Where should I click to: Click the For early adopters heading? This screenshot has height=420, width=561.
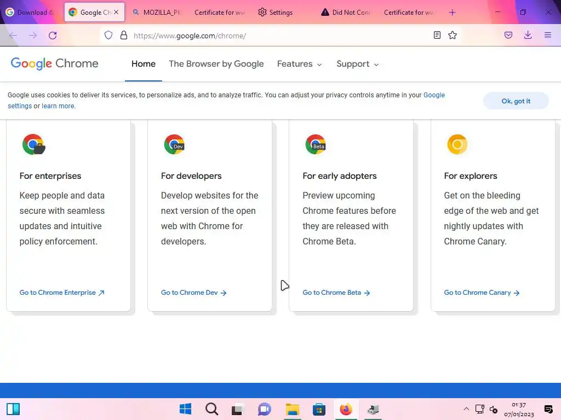pos(340,176)
